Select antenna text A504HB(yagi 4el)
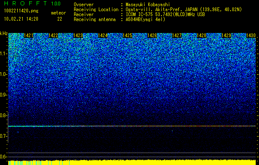This screenshot has width=259, height=165. [x=145, y=19]
